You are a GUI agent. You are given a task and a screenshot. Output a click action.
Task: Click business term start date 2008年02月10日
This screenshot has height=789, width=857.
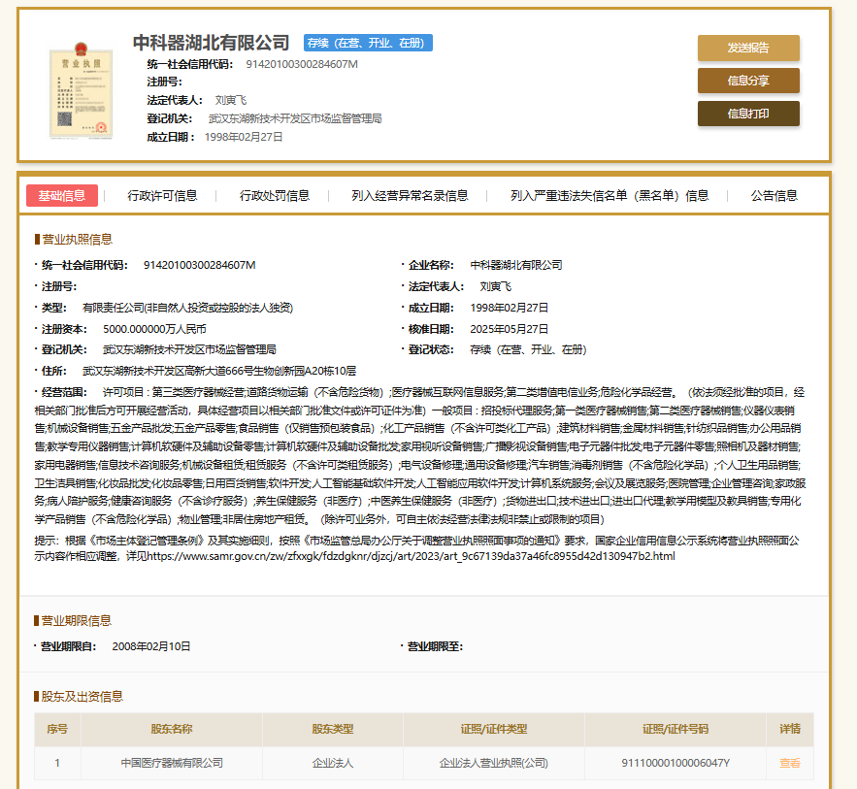click(x=151, y=646)
